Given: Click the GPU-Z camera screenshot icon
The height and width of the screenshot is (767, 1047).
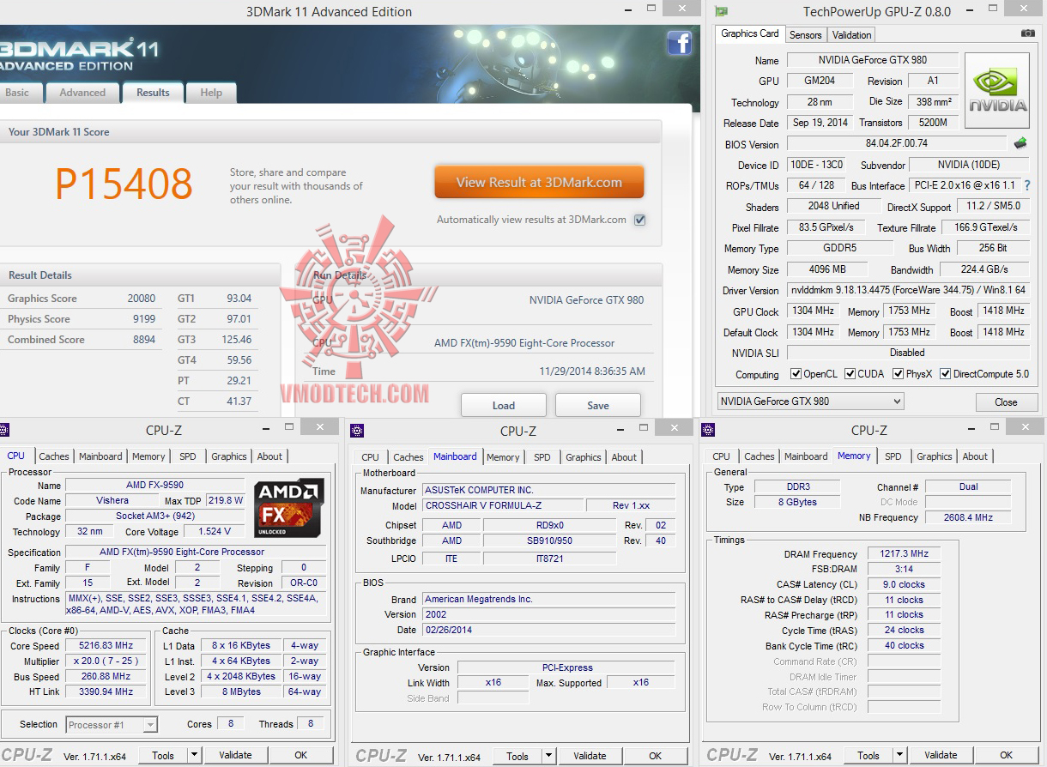Looking at the screenshot, I should pyautogui.click(x=1027, y=33).
